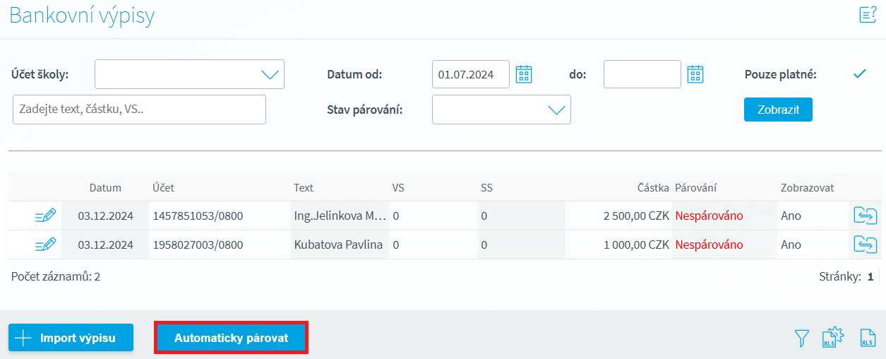
Task: Edit the Ing.Jelinkova record with pencil icon
Action: tap(45, 216)
